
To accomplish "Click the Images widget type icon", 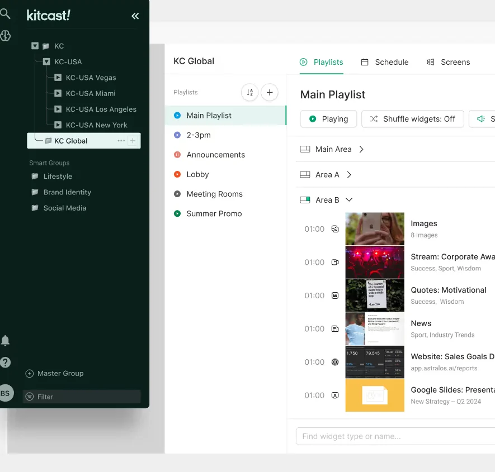I will point(335,229).
